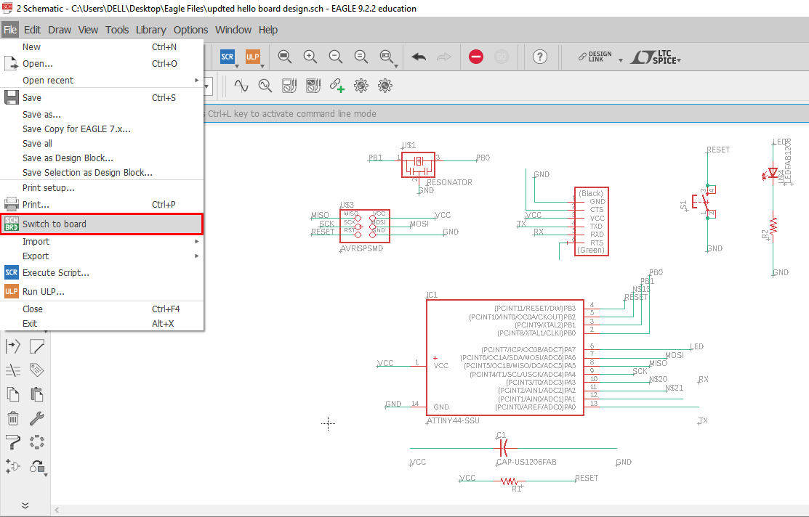The image size is (809, 517).
Task: Choose Save from the File menu
Action: click(x=102, y=97)
